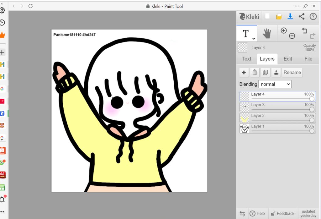Open an image file via folder icon
Viewport: 321px width, 219px height.
(279, 17)
